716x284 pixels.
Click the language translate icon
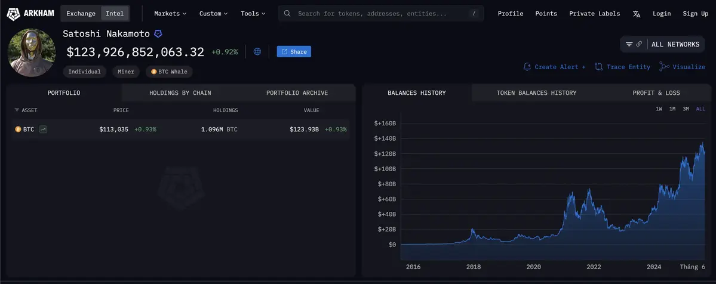[x=637, y=14]
